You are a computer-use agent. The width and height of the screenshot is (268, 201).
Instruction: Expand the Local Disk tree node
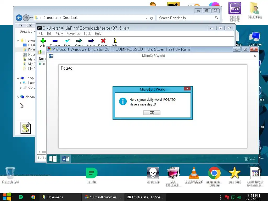click(20, 83)
